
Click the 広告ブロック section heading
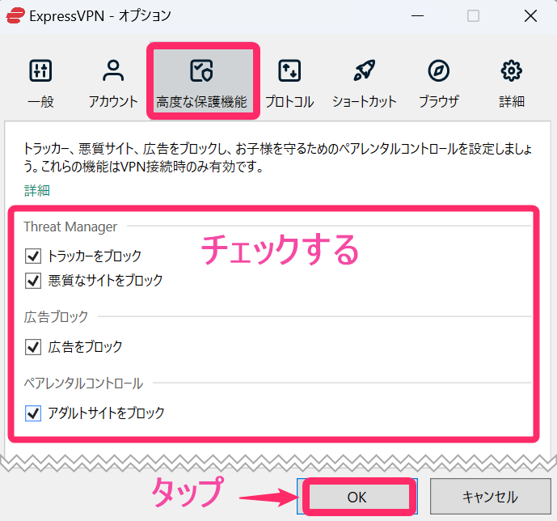click(56, 316)
